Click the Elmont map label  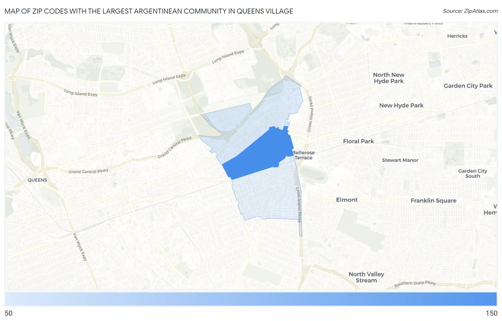[x=347, y=200]
